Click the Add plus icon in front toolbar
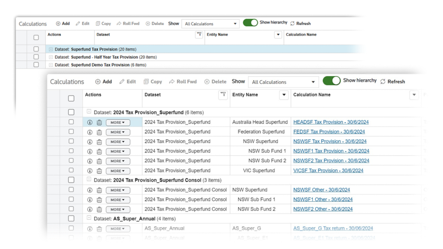 tap(98, 82)
